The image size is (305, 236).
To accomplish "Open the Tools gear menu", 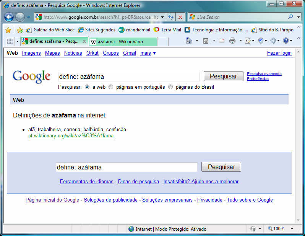I will (x=275, y=41).
